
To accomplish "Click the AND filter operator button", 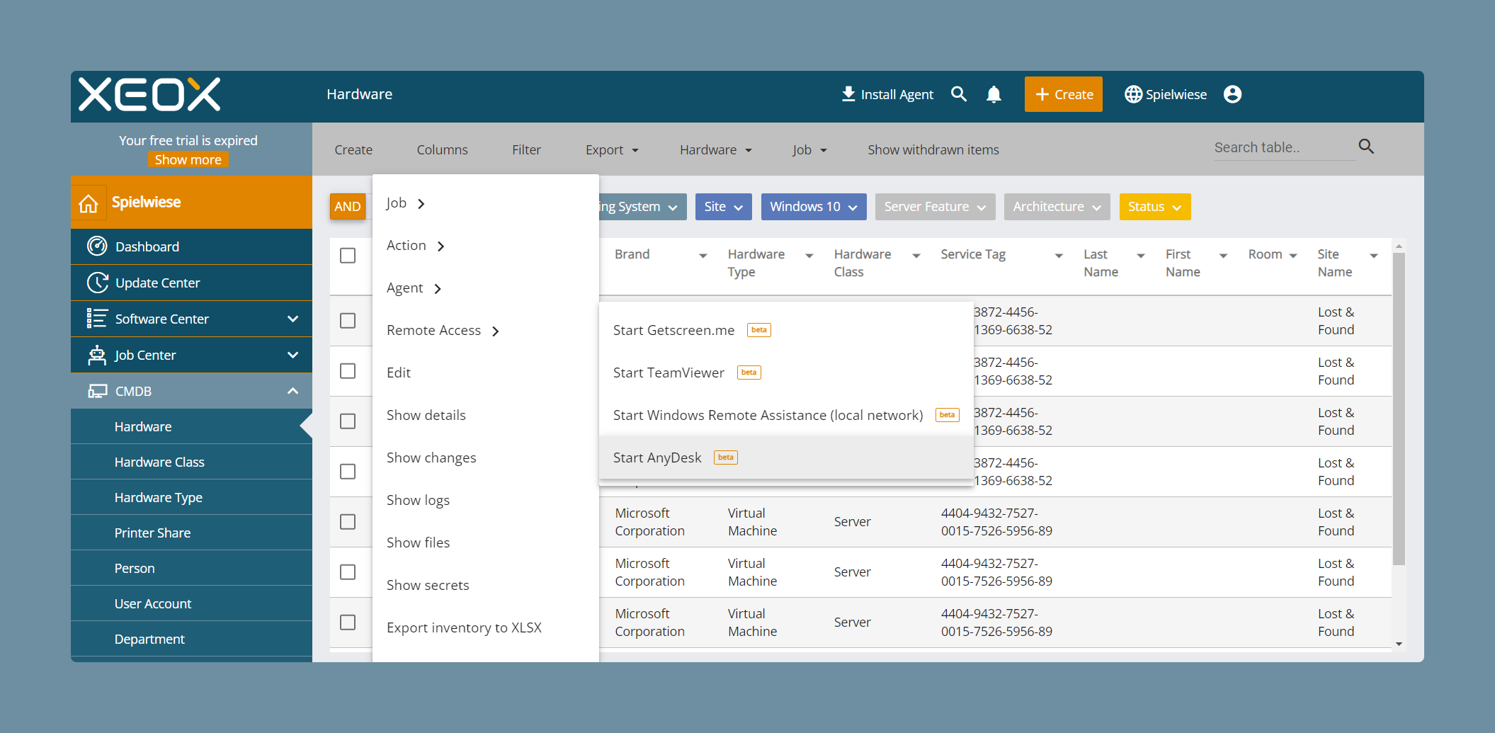I will [x=348, y=207].
